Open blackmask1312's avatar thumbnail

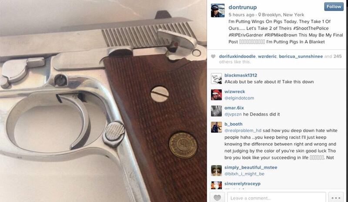(216, 78)
